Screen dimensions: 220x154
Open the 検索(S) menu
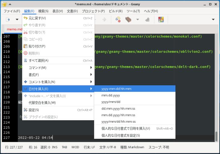click(43, 11)
